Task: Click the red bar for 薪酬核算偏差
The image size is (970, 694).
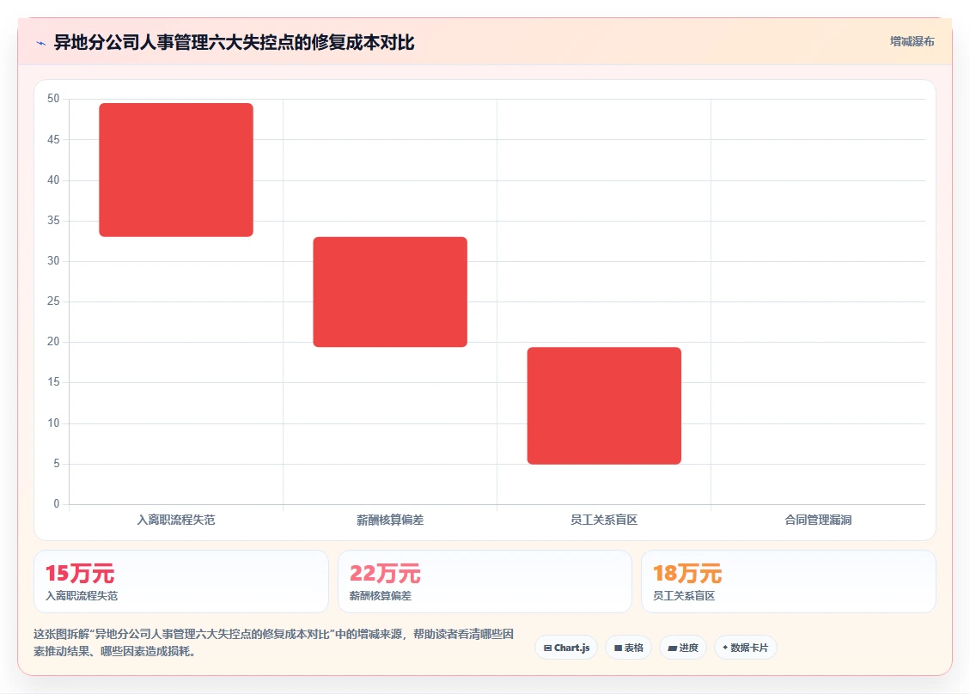Action: (390, 292)
